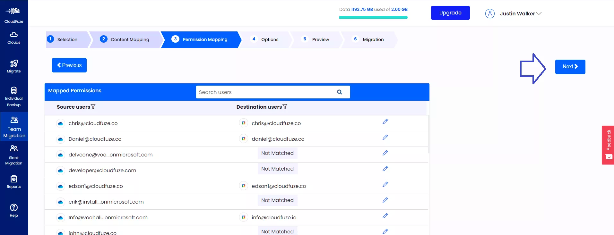Edit mapping for developer@cloudfuze.com
The height and width of the screenshot is (235, 614).
(x=385, y=169)
